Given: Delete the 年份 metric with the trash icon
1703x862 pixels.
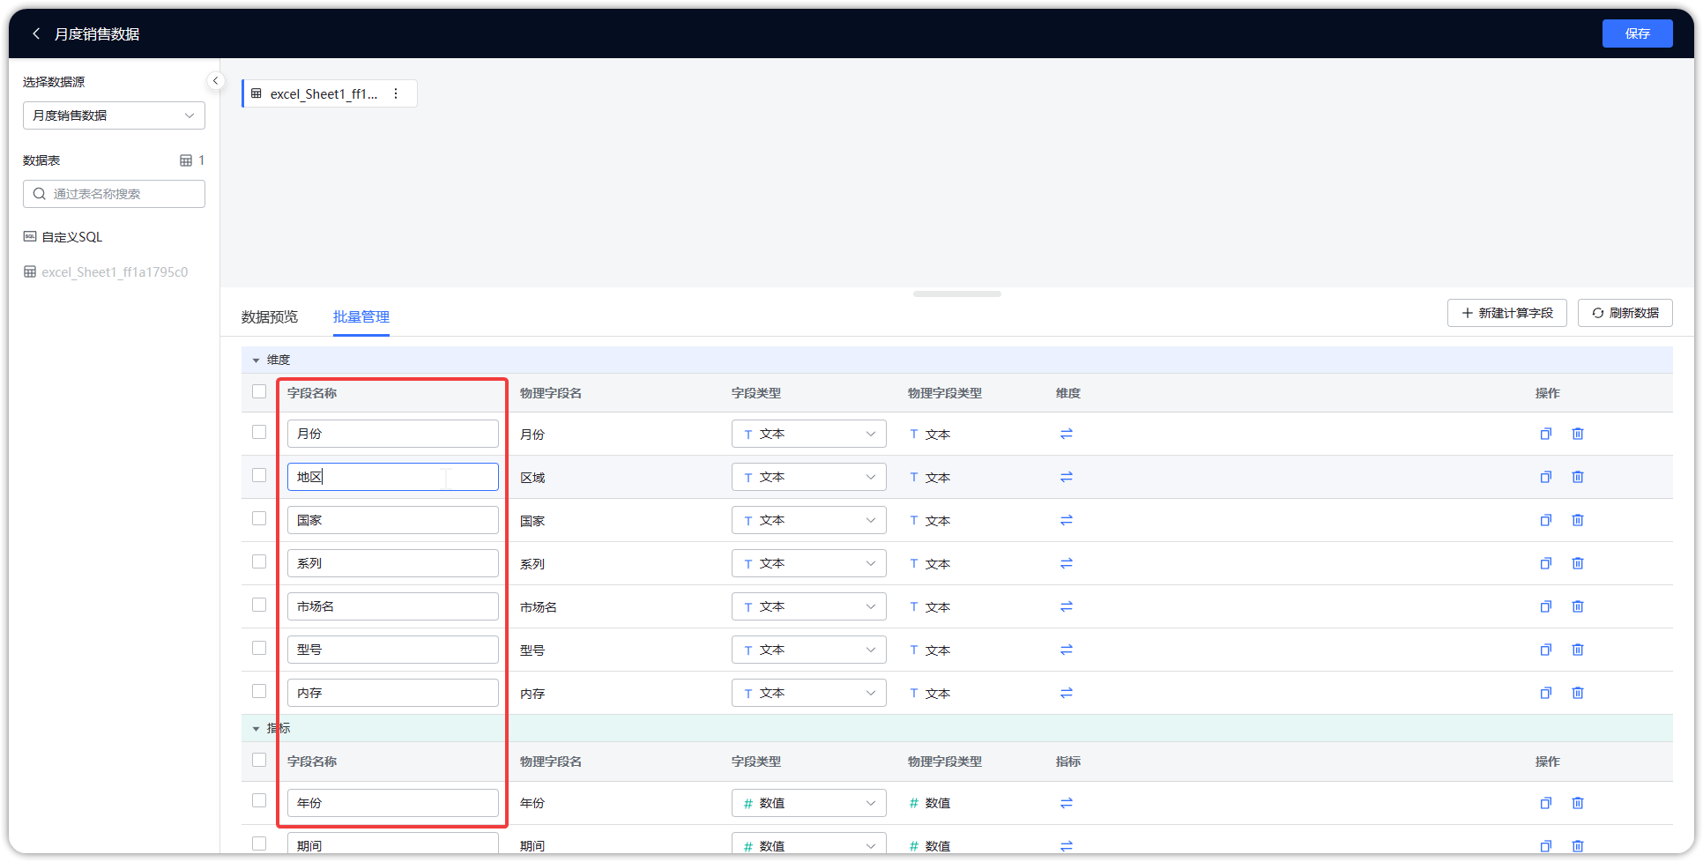Looking at the screenshot, I should tap(1578, 803).
